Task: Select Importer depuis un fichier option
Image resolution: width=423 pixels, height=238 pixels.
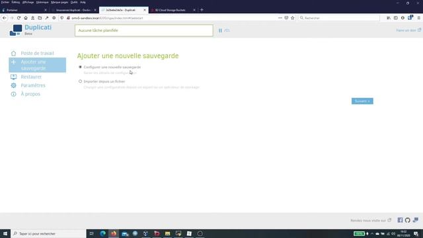Action: click(x=80, y=81)
